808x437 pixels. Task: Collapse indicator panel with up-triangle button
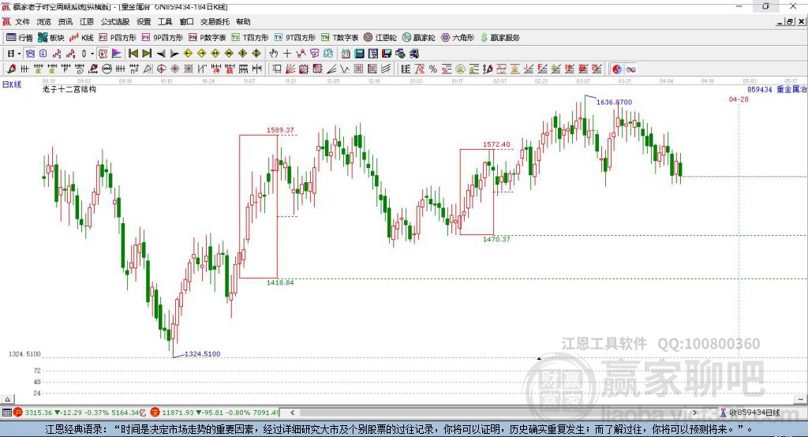pyautogui.click(x=7, y=399)
